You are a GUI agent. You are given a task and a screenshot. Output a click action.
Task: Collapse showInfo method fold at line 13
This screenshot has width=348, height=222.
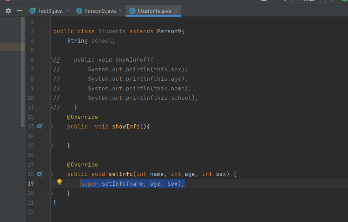(51, 127)
